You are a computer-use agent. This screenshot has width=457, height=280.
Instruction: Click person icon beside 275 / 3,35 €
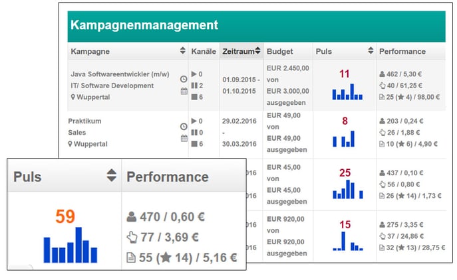coord(382,225)
